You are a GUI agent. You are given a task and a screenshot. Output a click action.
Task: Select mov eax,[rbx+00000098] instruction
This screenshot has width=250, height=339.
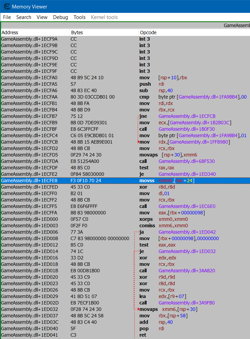172,213
